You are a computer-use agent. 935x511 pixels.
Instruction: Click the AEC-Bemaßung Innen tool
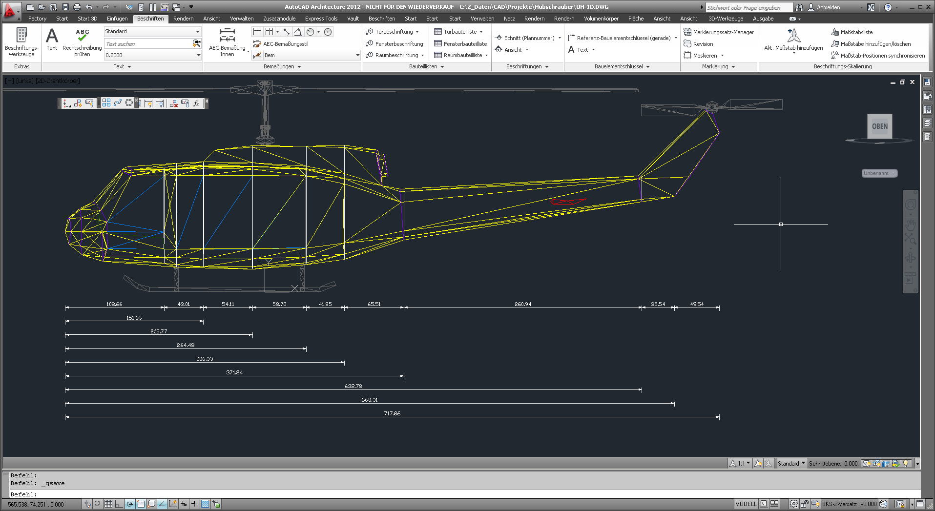(227, 41)
